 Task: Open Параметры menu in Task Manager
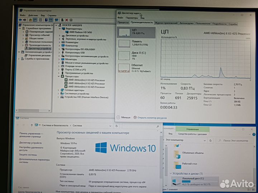coord(132,18)
